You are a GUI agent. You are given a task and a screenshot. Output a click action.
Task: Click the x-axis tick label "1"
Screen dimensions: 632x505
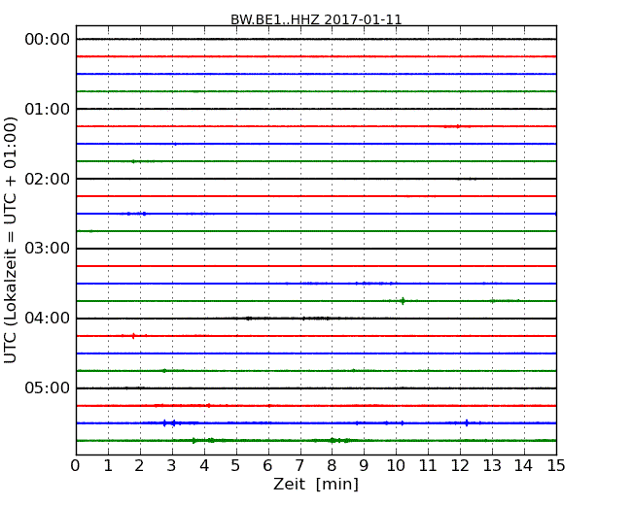(x=108, y=466)
